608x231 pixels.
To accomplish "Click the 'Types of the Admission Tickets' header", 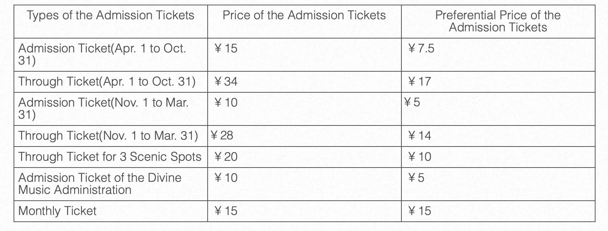I will [111, 15].
